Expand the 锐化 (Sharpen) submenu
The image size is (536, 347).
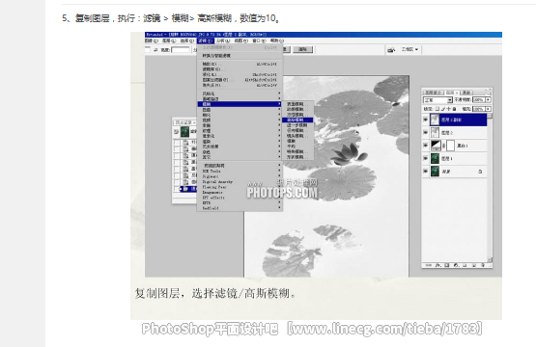pyautogui.click(x=240, y=115)
